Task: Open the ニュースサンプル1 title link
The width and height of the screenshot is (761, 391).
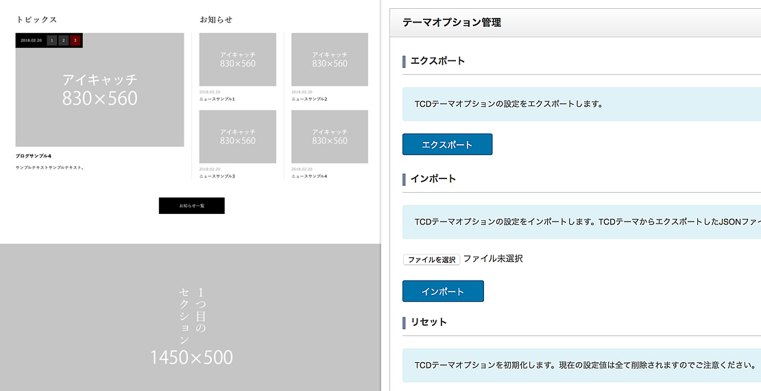Action: [217, 99]
